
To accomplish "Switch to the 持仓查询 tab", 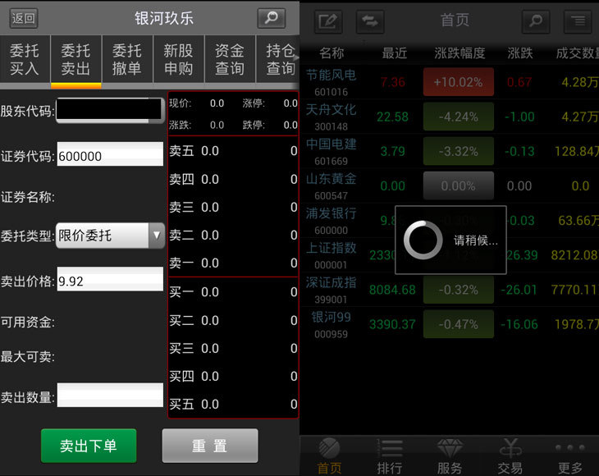I will tap(278, 59).
